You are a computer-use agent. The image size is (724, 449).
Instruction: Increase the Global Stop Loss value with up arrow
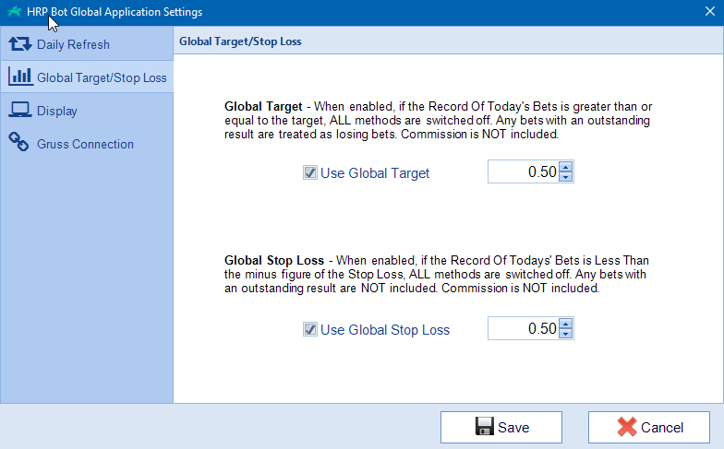(565, 324)
